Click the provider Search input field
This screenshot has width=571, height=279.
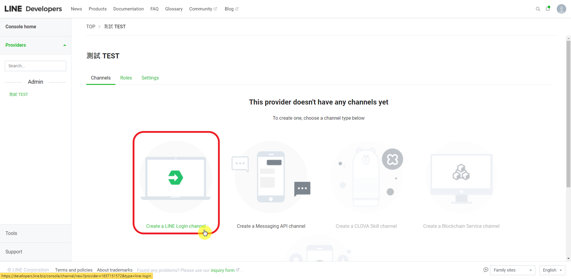tap(35, 66)
